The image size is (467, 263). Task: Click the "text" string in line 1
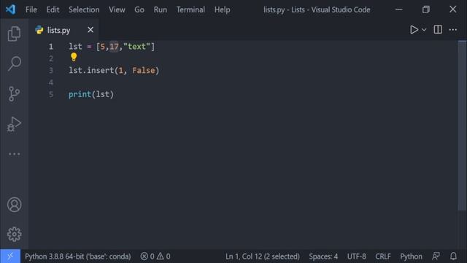pos(136,47)
